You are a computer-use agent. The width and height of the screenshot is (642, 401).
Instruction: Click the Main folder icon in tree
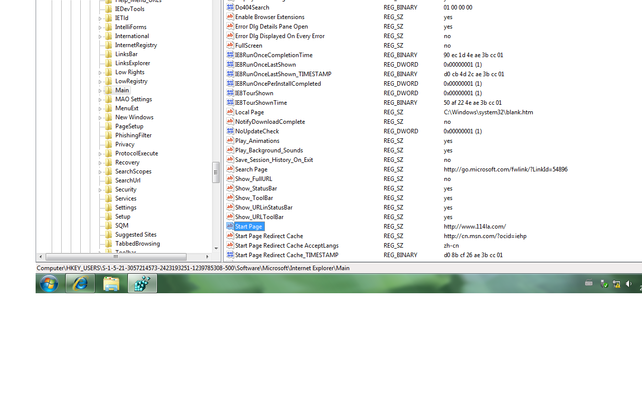(x=108, y=90)
